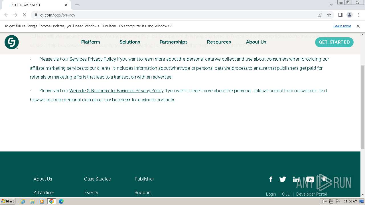Click the Learn more link
Viewport: 365px width, 205px height.
(342, 26)
